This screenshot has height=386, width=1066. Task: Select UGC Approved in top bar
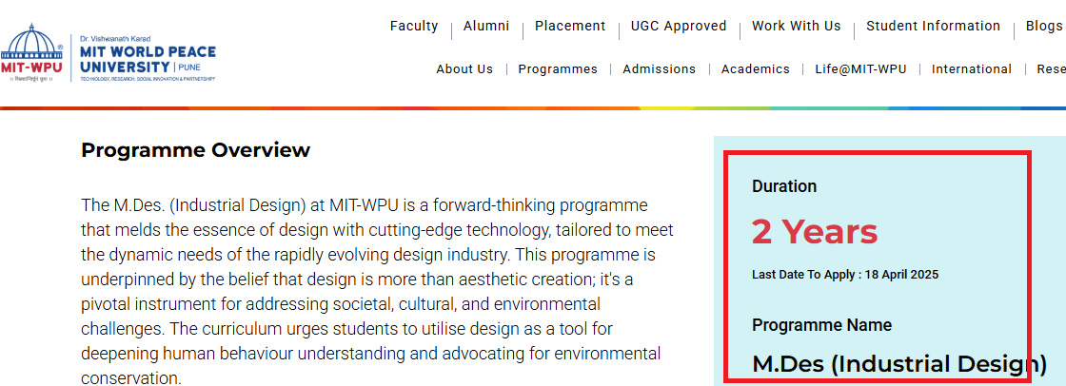679,27
